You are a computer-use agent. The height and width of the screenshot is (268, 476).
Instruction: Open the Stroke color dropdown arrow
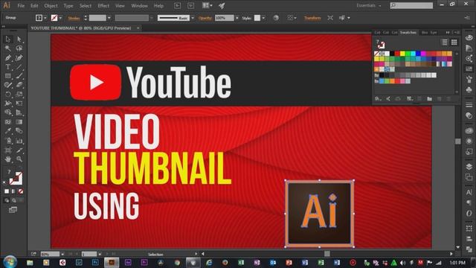pos(60,18)
